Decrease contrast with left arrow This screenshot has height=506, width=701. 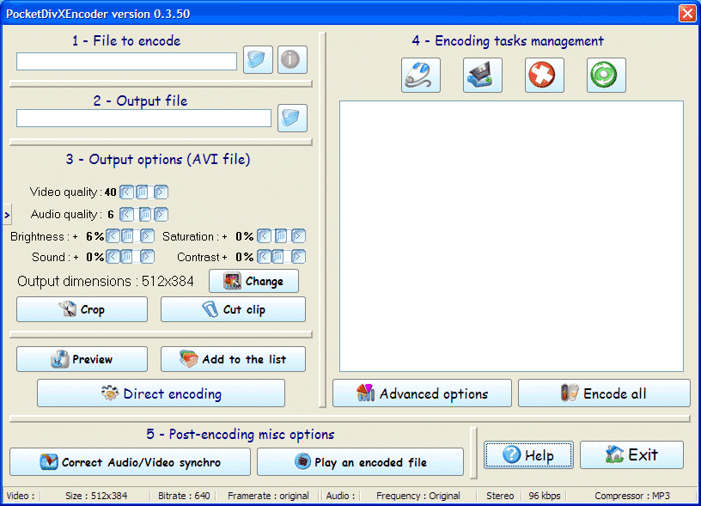coord(264,257)
